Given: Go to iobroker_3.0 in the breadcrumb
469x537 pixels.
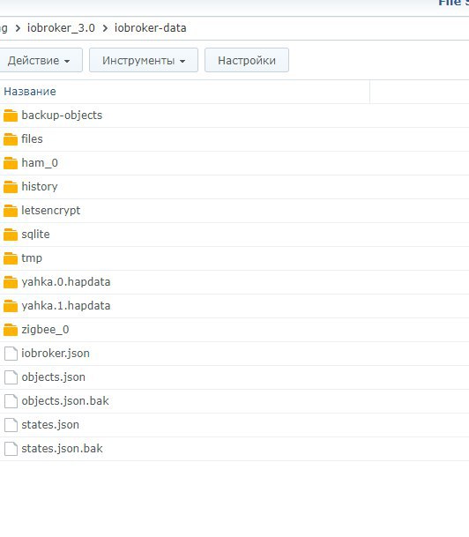Looking at the screenshot, I should pos(61,27).
